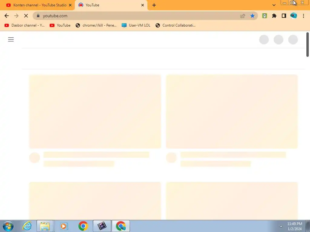Open the Dasbor channel bookmark

click(x=25, y=25)
